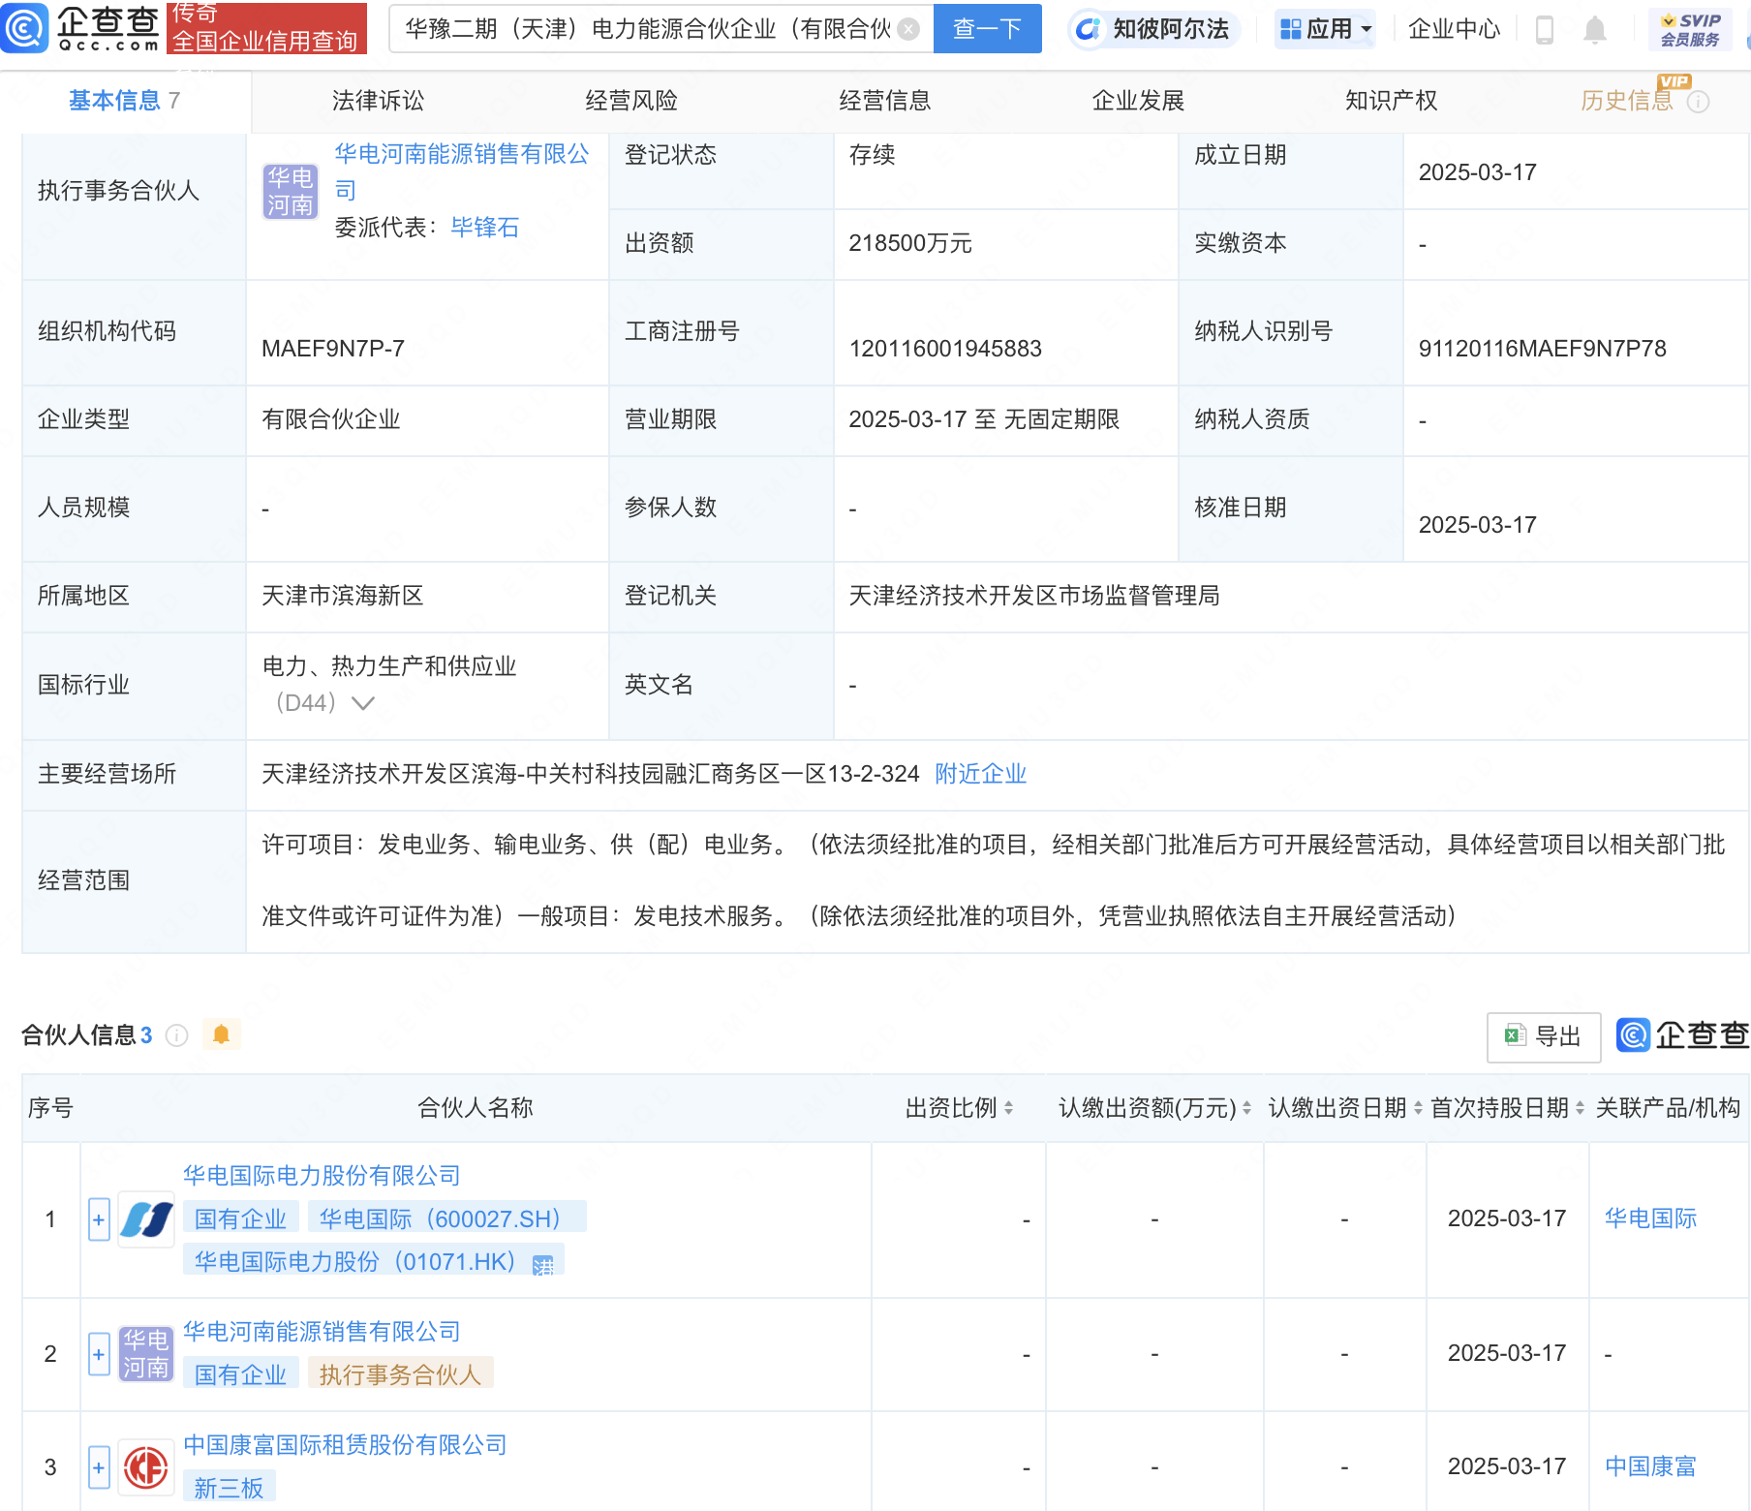
Task: Open related product 中国康富 link
Action: 1650,1466
